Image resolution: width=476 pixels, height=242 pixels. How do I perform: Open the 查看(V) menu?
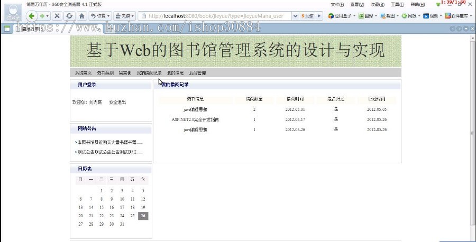[356, 5]
